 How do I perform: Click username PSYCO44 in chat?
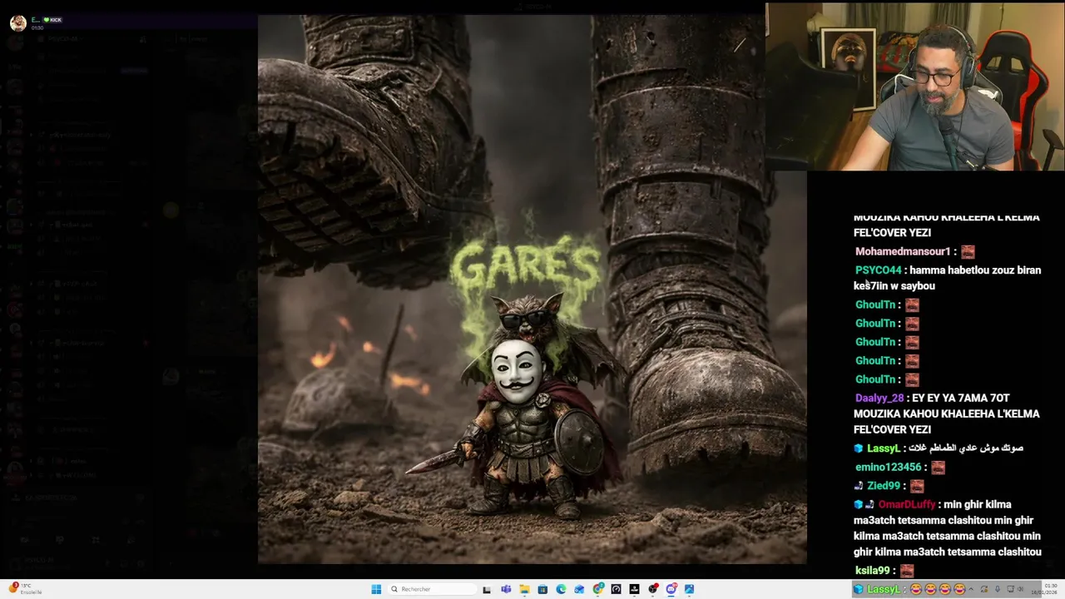coord(878,270)
